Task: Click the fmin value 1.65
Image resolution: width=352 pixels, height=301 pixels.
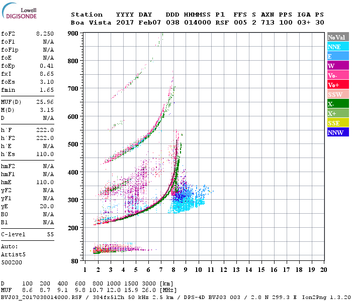Action: tap(47, 90)
